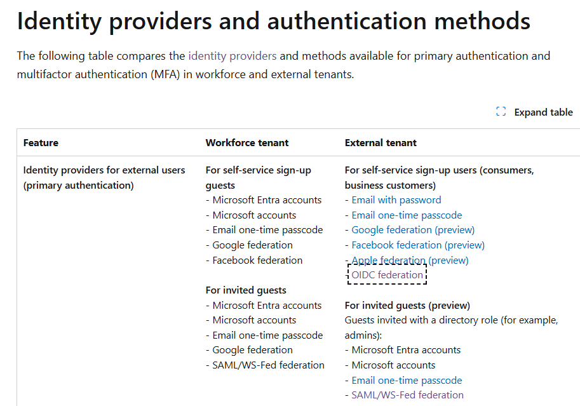Click 'Identity providers for external users' cell
Viewport: 580px width, 406px height.
click(x=104, y=178)
